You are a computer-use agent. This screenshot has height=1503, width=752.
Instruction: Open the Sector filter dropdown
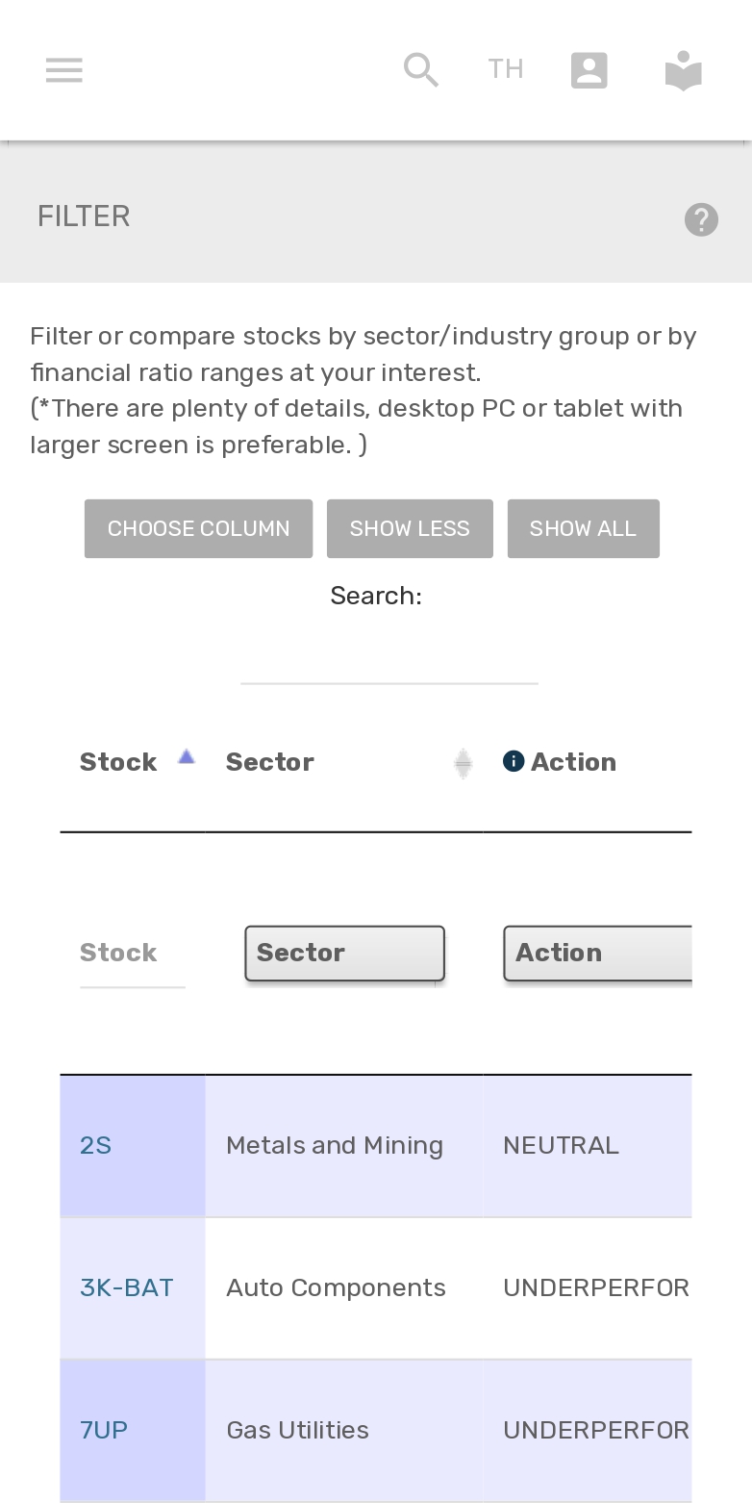tap(344, 954)
